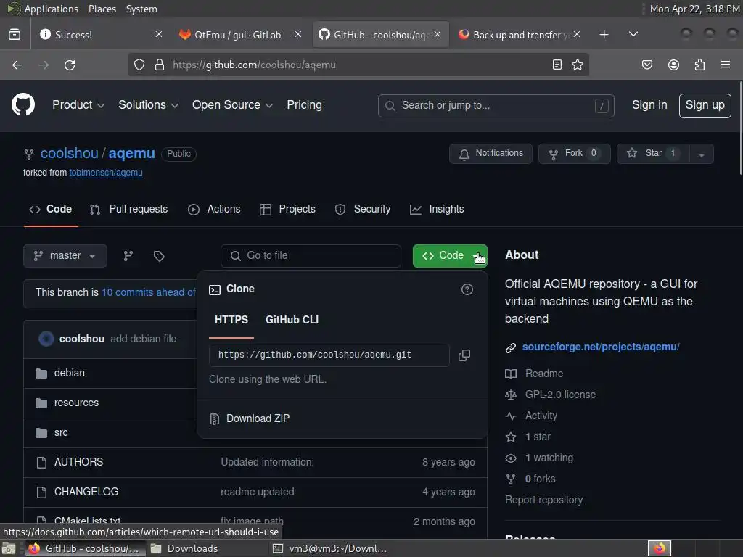The image size is (743, 557).
Task: Open the Firefox extensions puzzle icon
Action: 699,65
